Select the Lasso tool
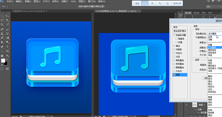 point(2,20)
